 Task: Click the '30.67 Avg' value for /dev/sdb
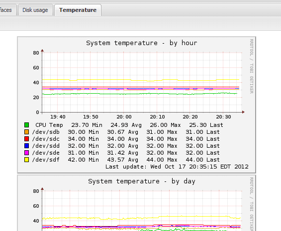point(122,132)
